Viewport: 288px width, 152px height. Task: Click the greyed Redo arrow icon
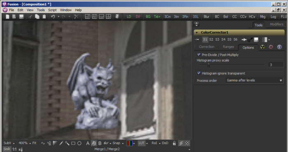coord(64,17)
